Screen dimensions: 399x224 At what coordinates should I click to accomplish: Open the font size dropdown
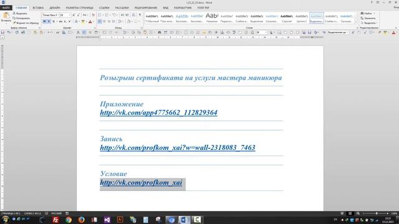click(69, 15)
